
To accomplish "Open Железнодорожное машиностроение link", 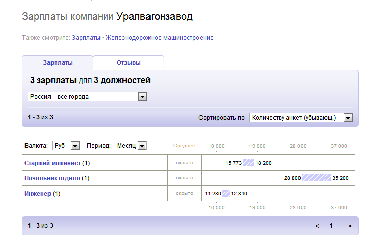I will [x=159, y=38].
